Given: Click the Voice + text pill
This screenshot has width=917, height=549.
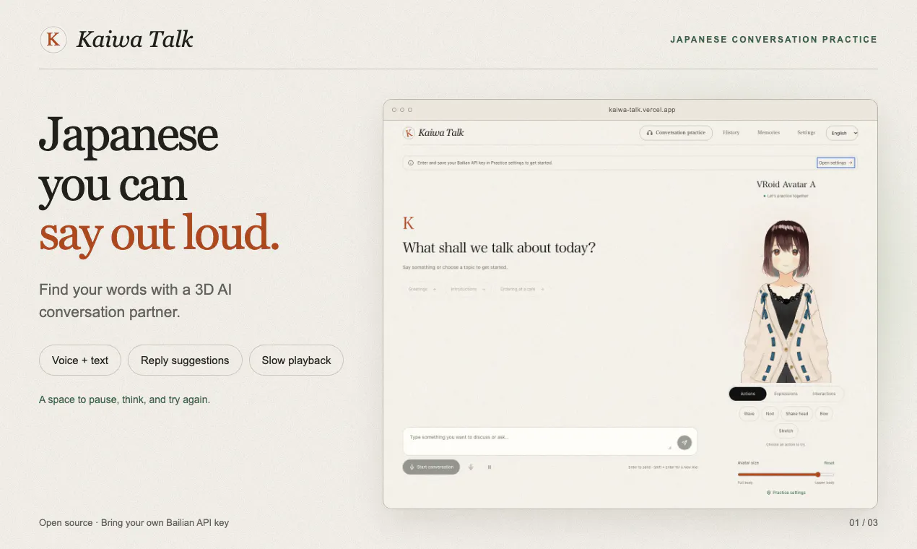Looking at the screenshot, I should click(x=80, y=360).
